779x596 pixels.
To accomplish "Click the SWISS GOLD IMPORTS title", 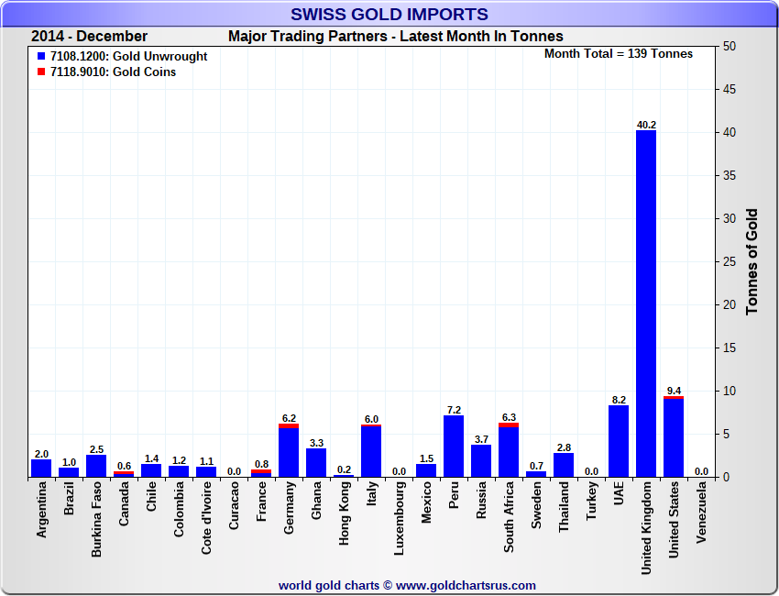I will pyautogui.click(x=389, y=14).
